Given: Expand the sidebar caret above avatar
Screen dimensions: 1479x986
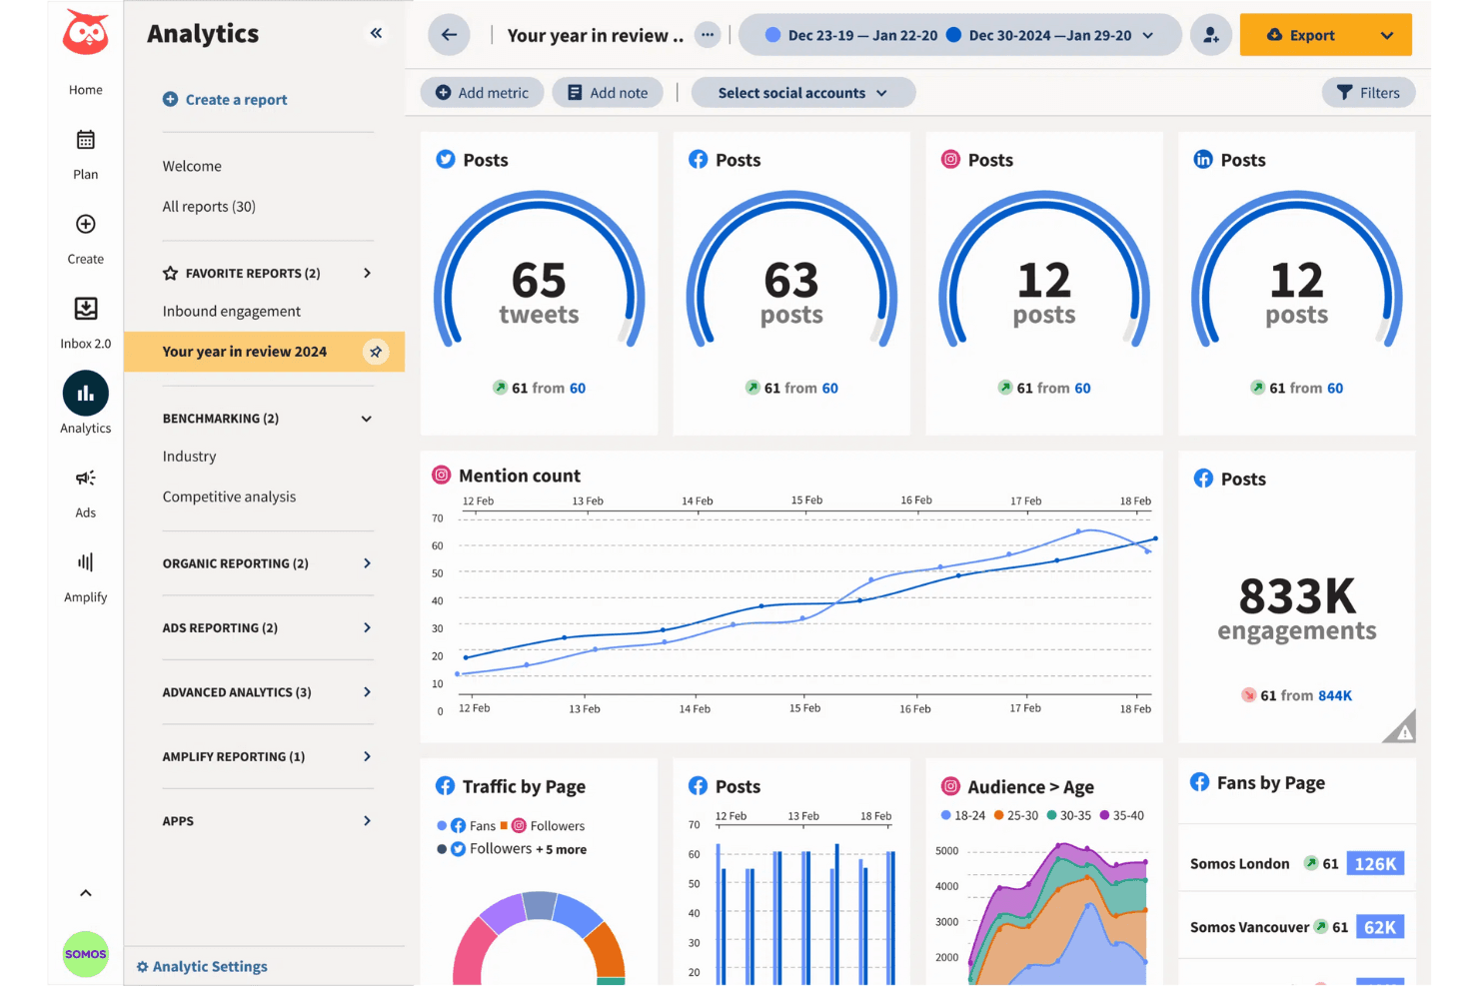Looking at the screenshot, I should pyautogui.click(x=86, y=893).
